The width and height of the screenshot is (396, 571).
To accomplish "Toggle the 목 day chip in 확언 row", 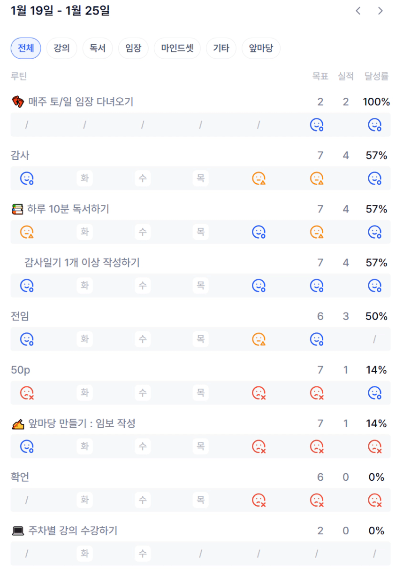I will [200, 500].
